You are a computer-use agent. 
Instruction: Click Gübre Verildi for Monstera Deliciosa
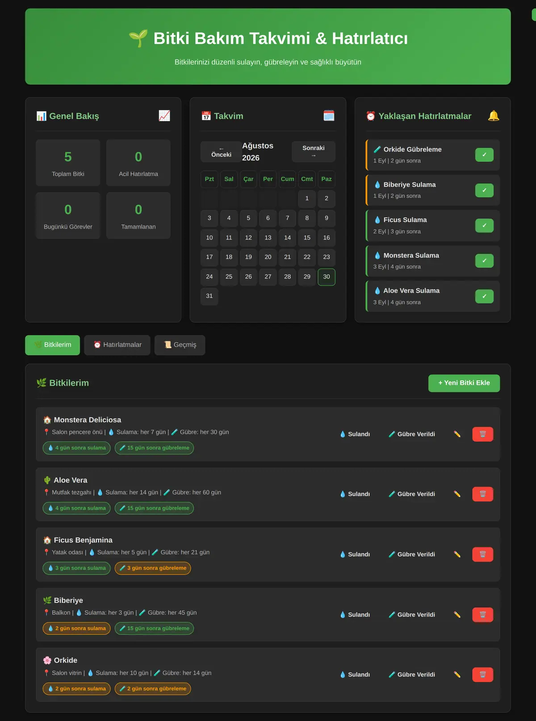pos(412,434)
